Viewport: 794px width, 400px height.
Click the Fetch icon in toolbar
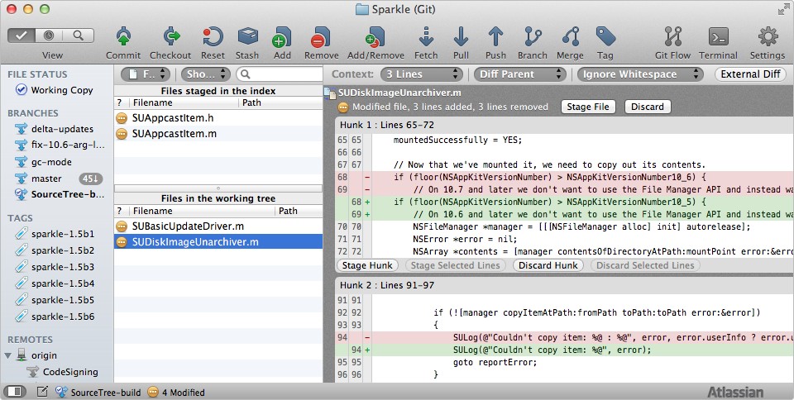tap(426, 37)
